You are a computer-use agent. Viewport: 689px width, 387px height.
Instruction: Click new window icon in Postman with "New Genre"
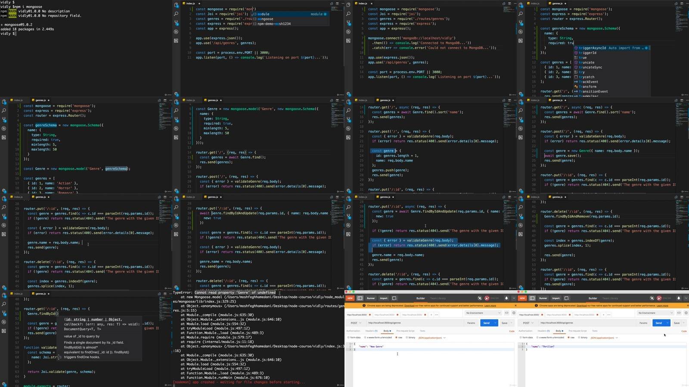[394, 298]
